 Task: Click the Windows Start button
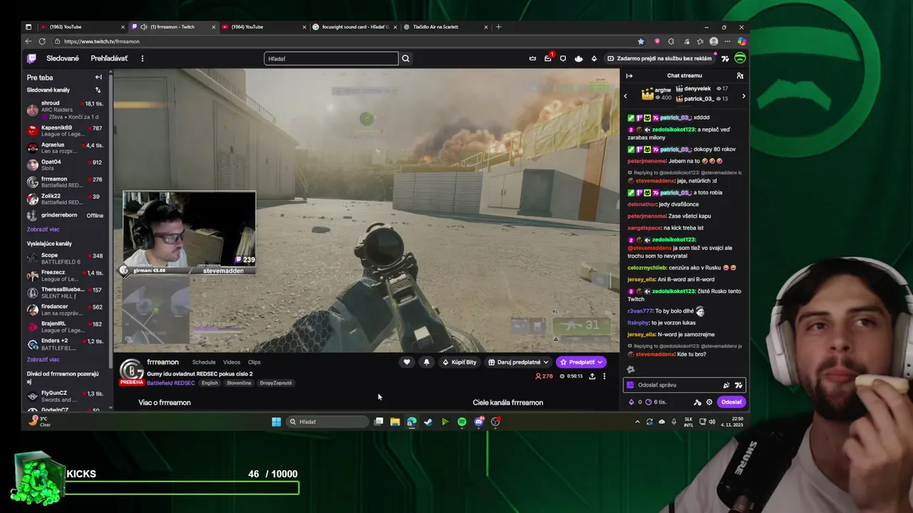(276, 422)
